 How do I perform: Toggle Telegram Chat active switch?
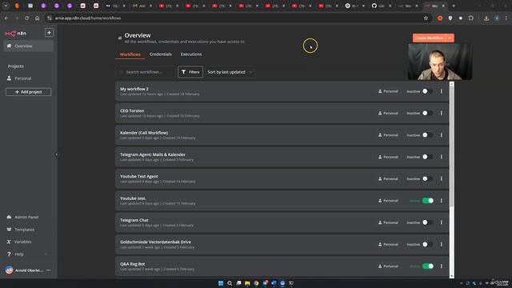pyautogui.click(x=427, y=222)
